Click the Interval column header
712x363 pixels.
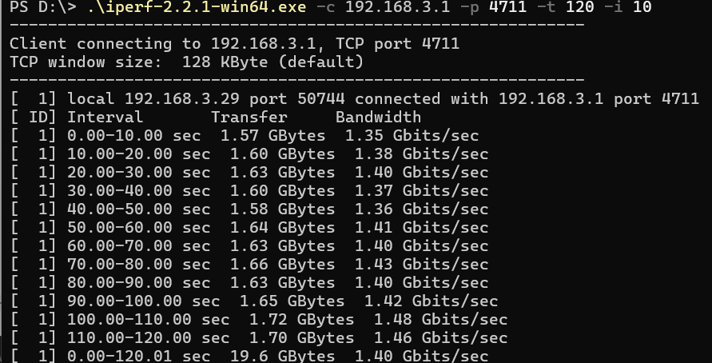click(x=105, y=118)
